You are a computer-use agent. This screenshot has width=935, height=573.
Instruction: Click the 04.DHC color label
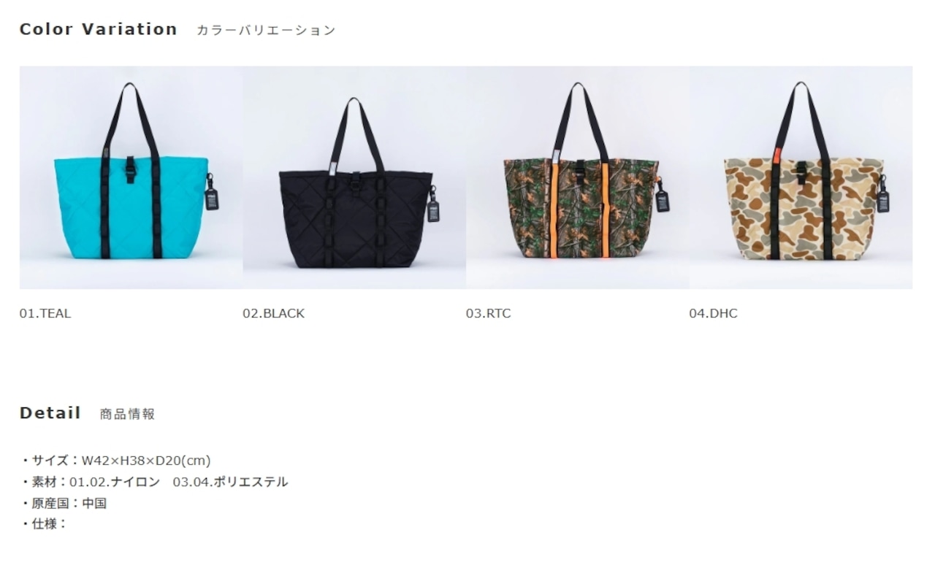tap(713, 313)
